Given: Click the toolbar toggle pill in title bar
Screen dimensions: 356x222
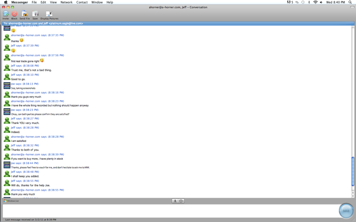Looking at the screenshot, I should 352,7.
